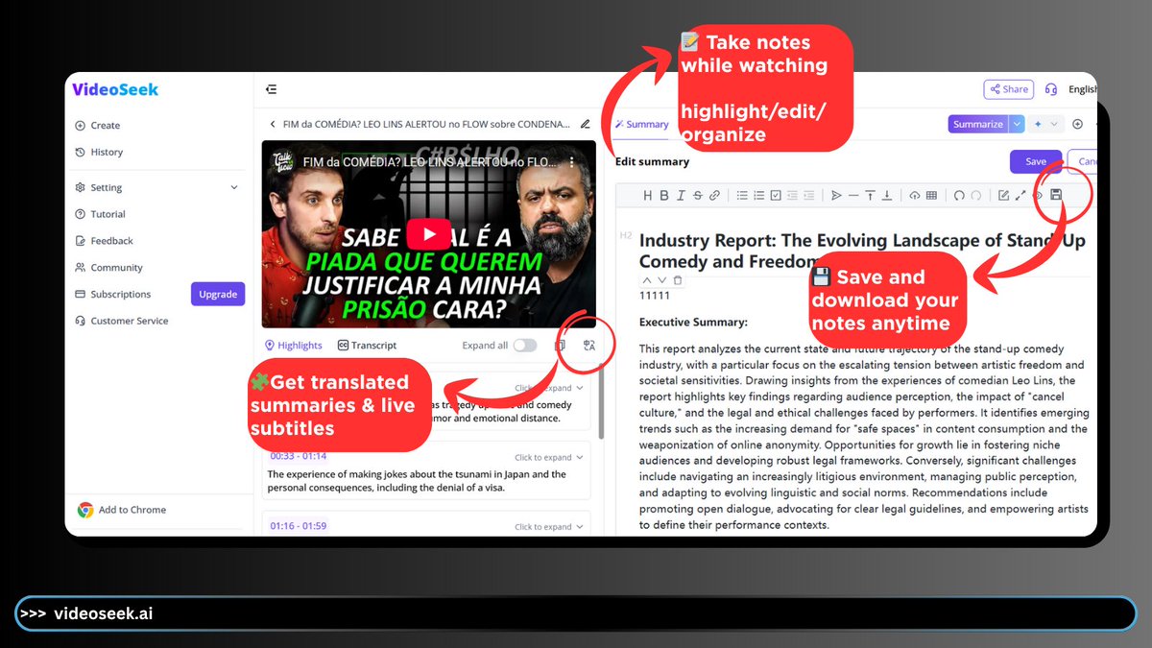Go back with the arrow beside video title
The width and height of the screenshot is (1152, 648).
click(x=273, y=124)
